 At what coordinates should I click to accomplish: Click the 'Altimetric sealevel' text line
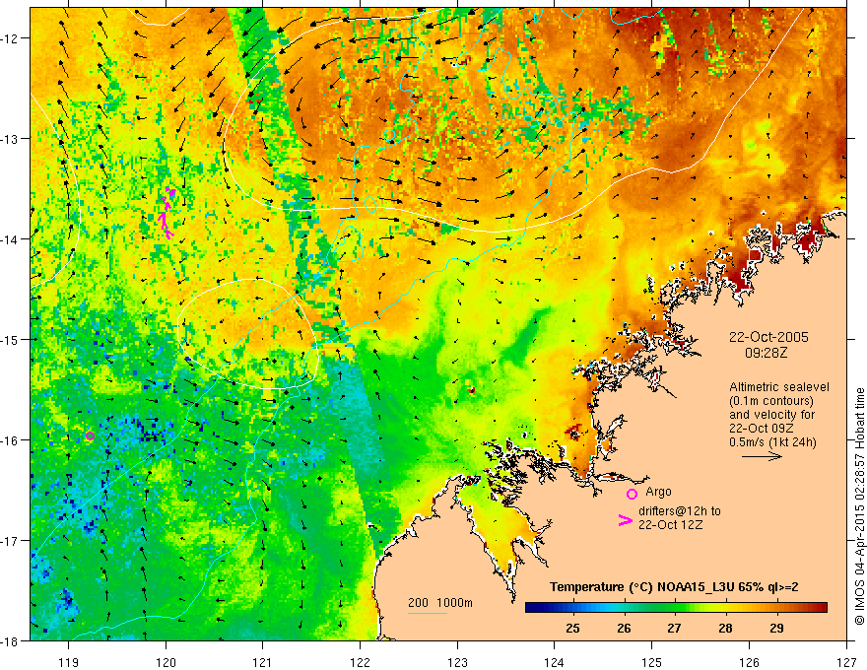779,387
